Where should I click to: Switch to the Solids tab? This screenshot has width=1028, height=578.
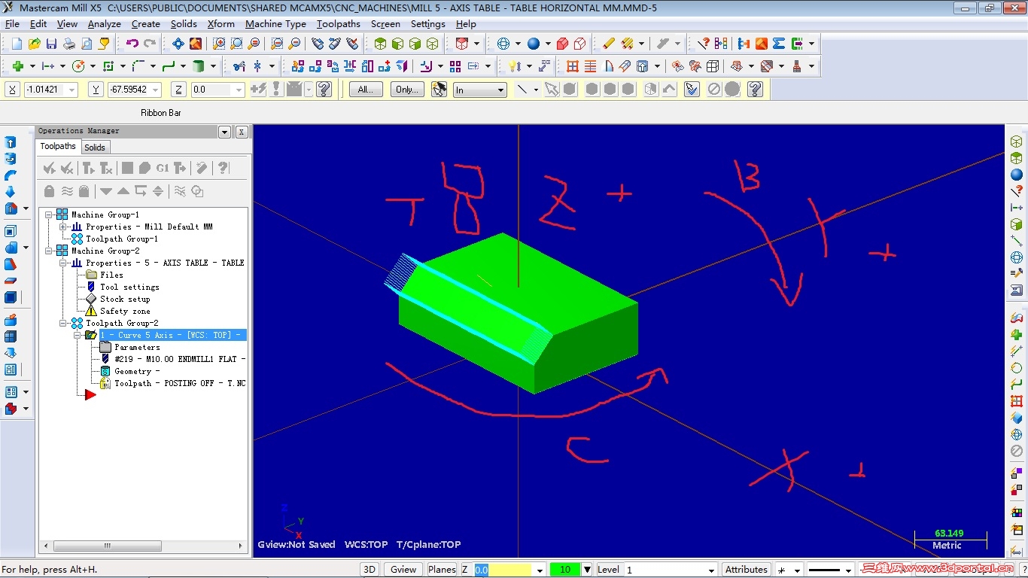[95, 147]
